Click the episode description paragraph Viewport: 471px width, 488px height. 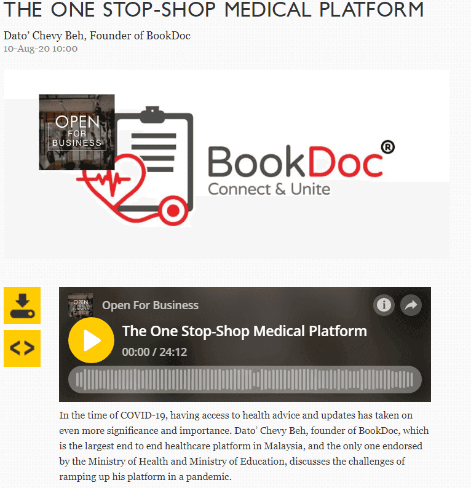(243, 446)
